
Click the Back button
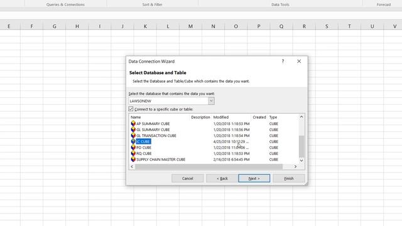pyautogui.click(x=222, y=178)
